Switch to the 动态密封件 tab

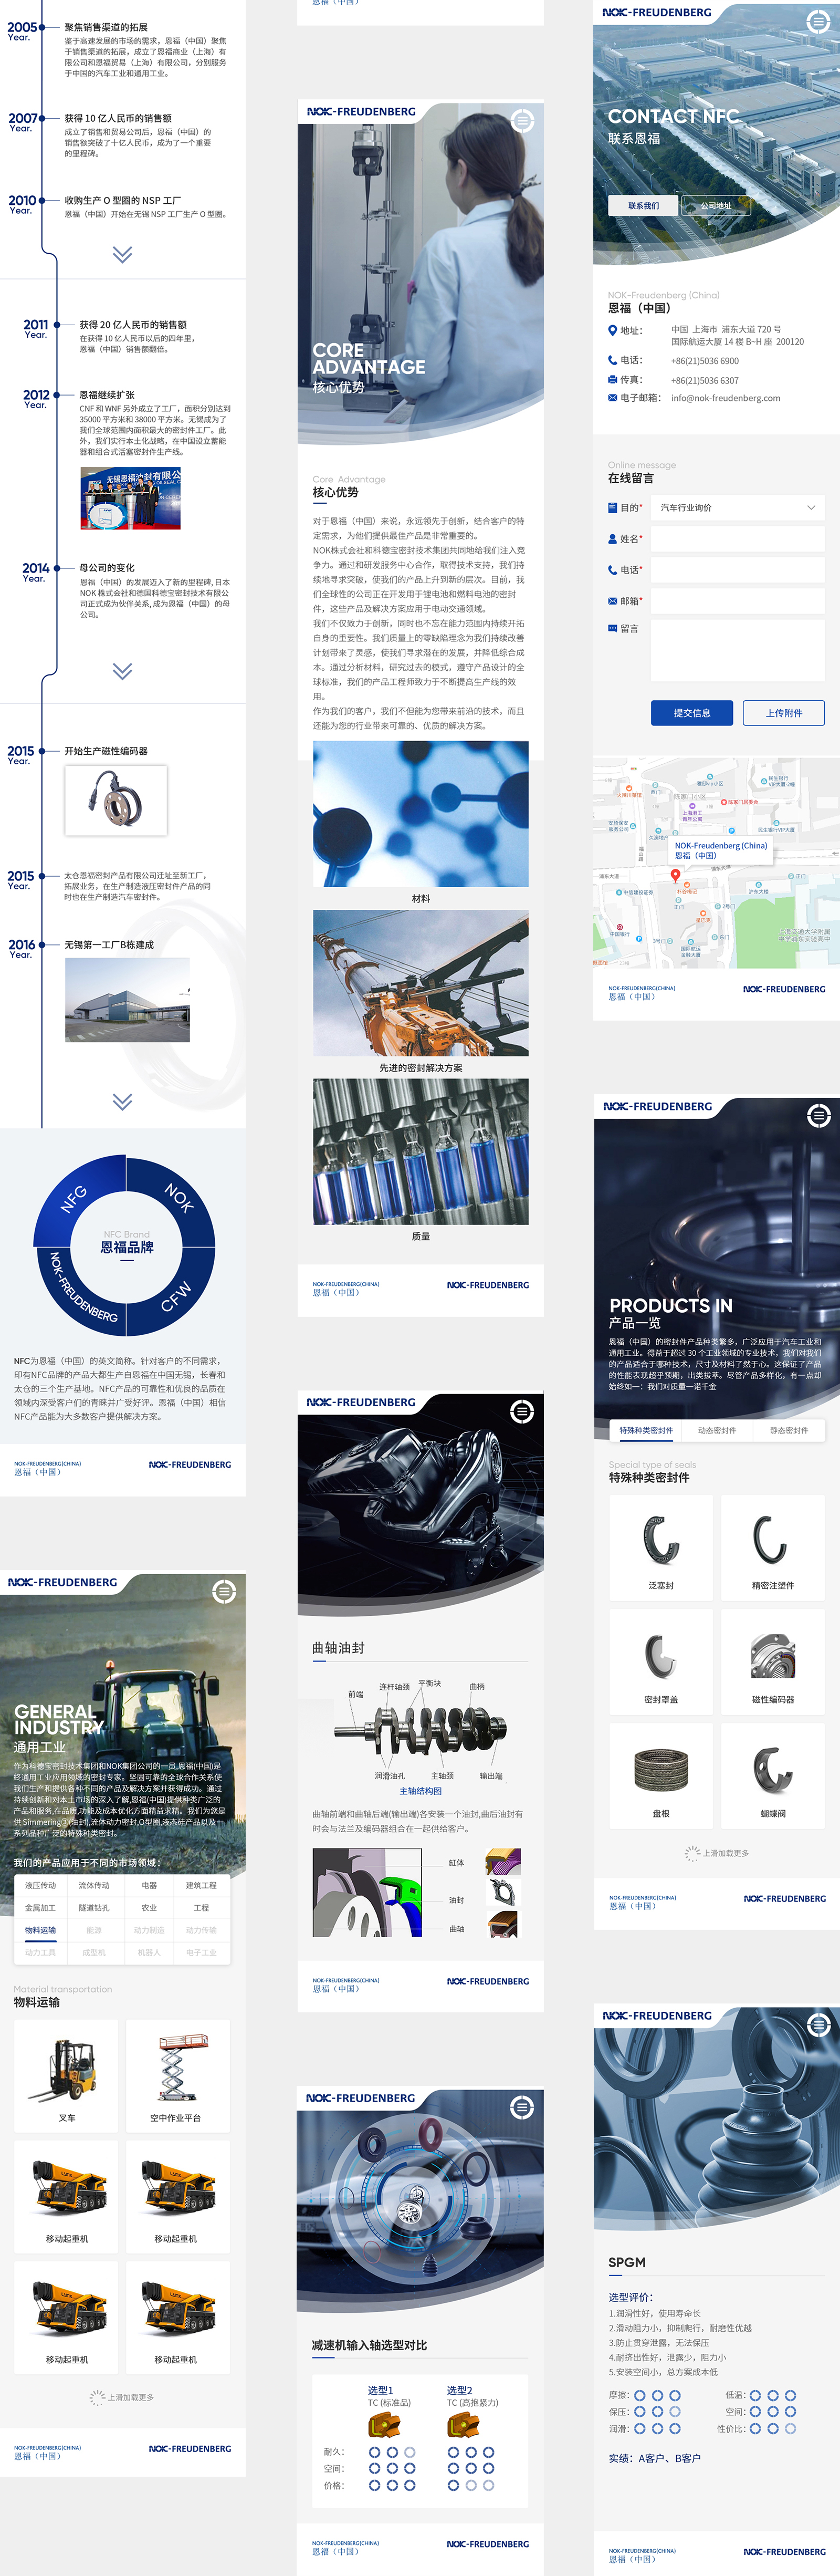point(717,1431)
